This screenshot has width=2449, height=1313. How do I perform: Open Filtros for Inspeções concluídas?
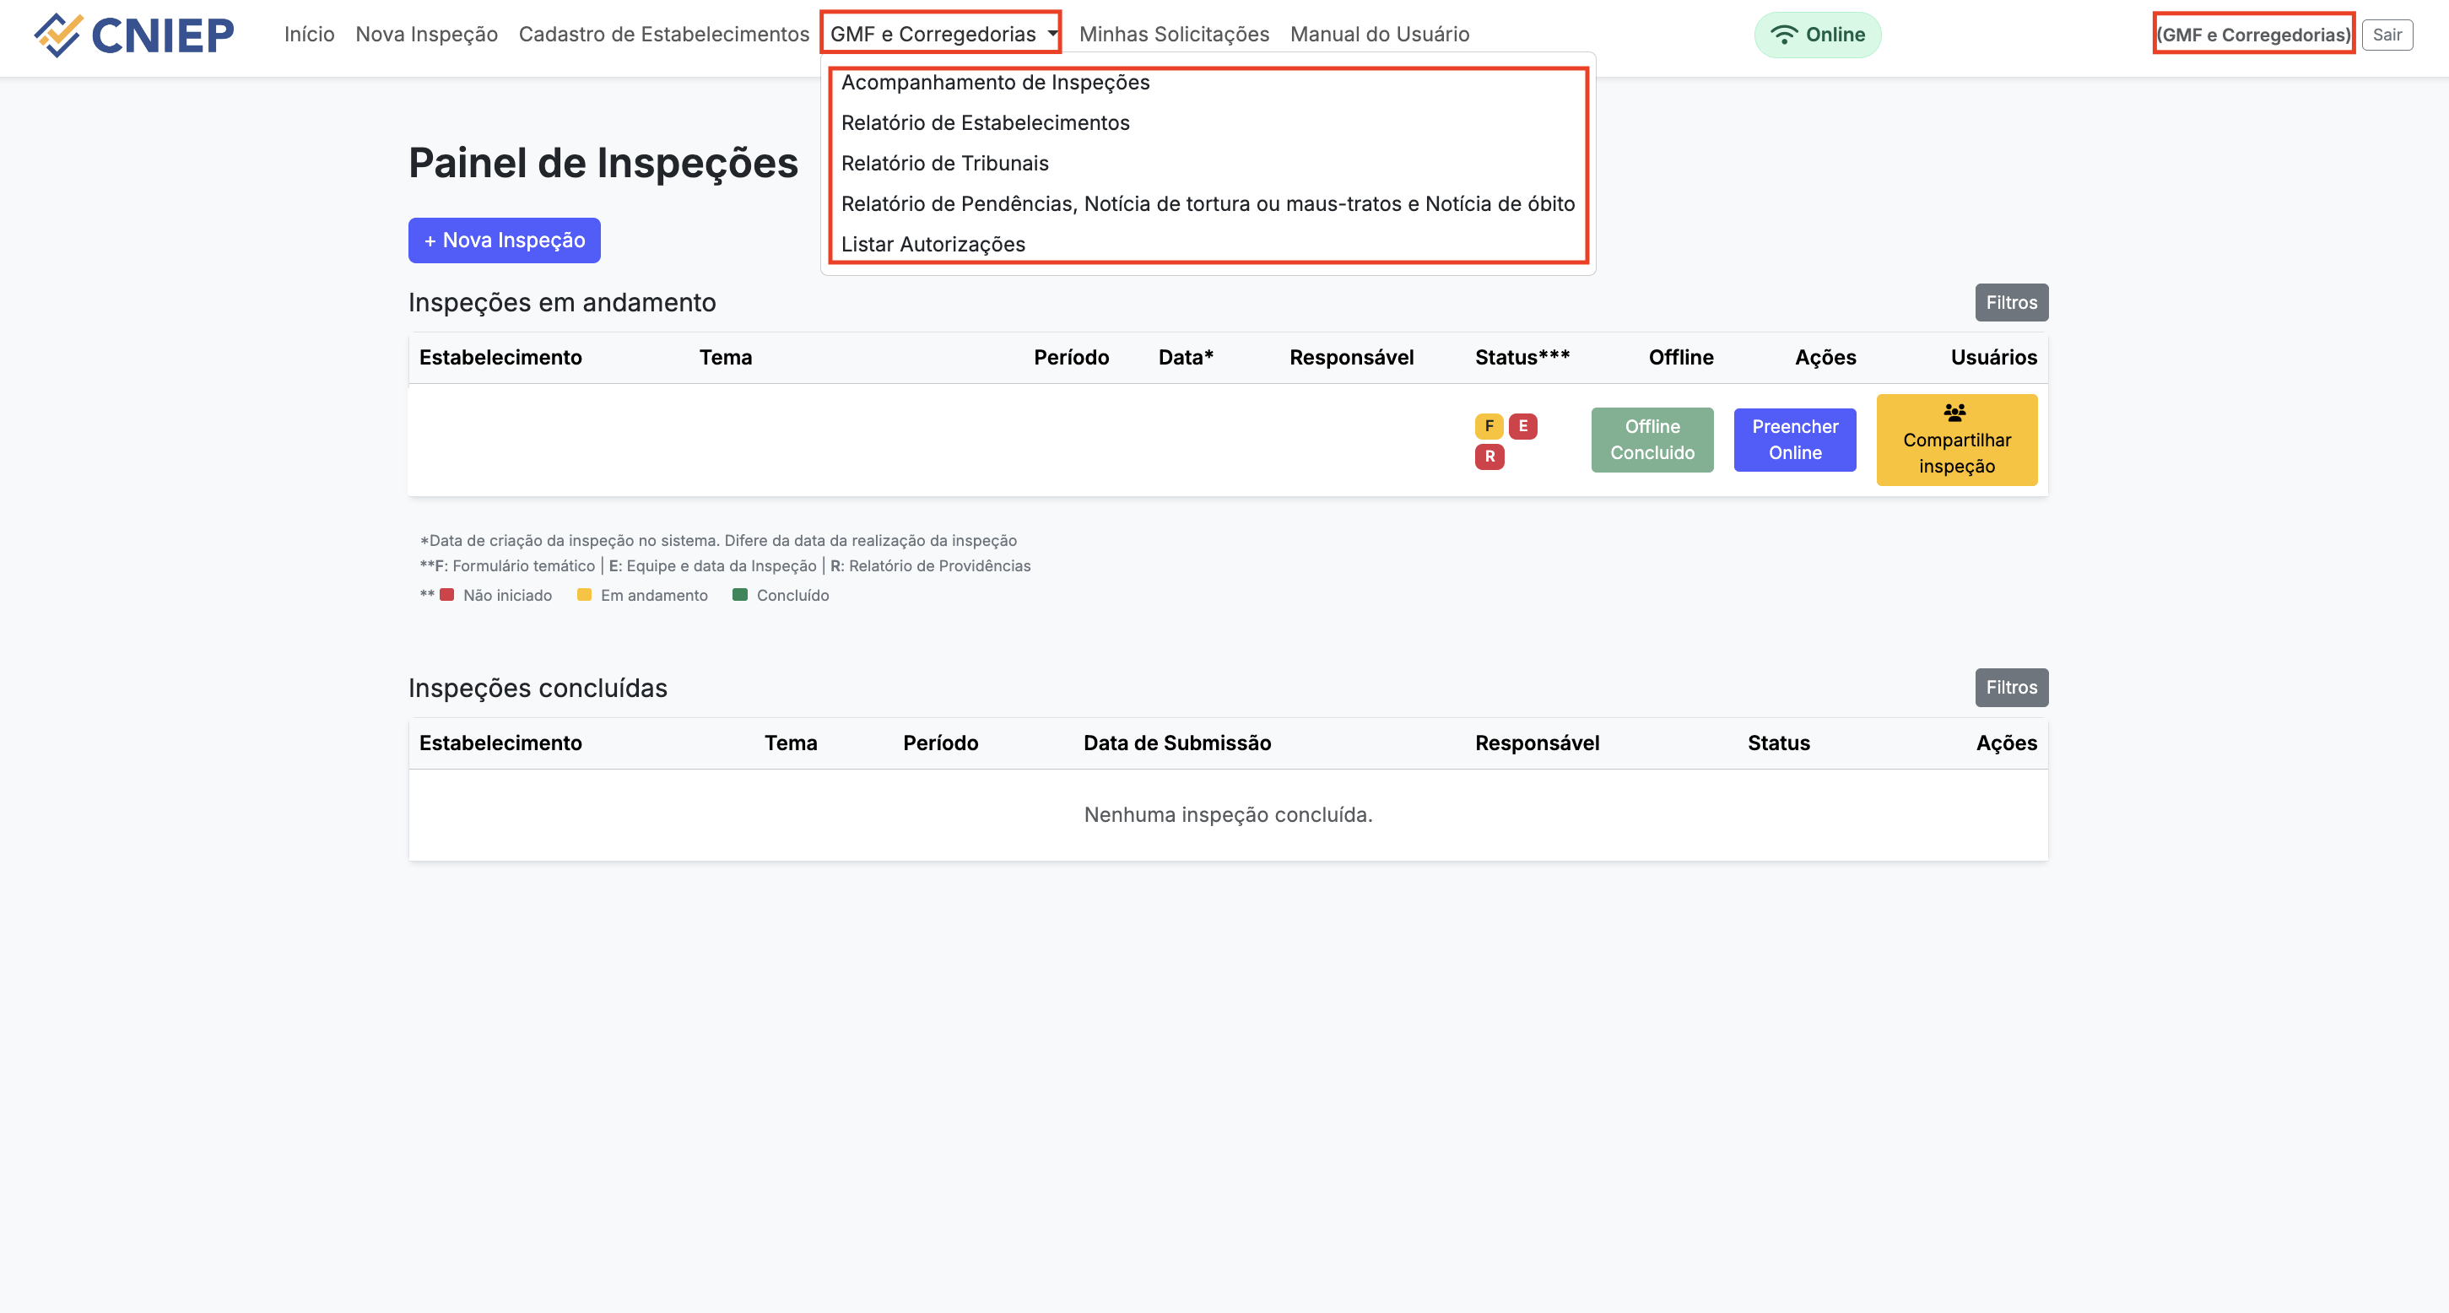click(x=2011, y=688)
